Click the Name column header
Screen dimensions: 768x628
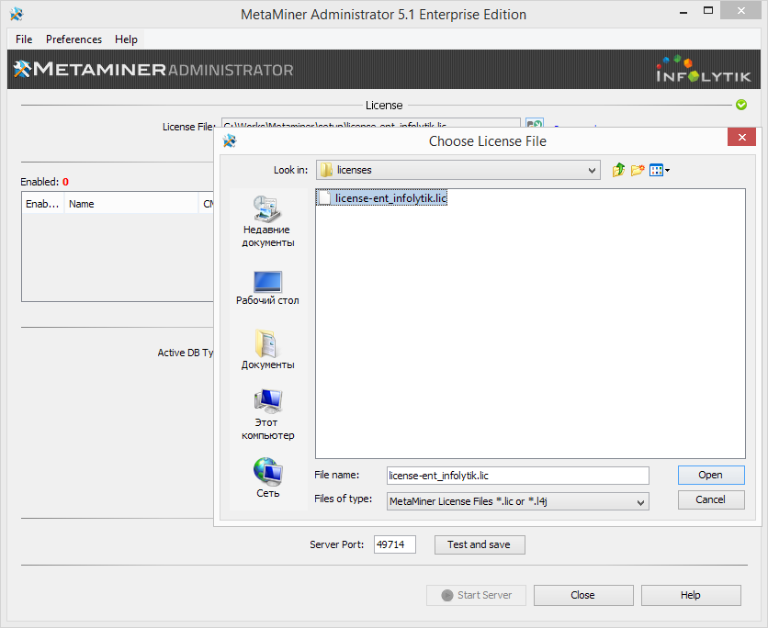(130, 204)
